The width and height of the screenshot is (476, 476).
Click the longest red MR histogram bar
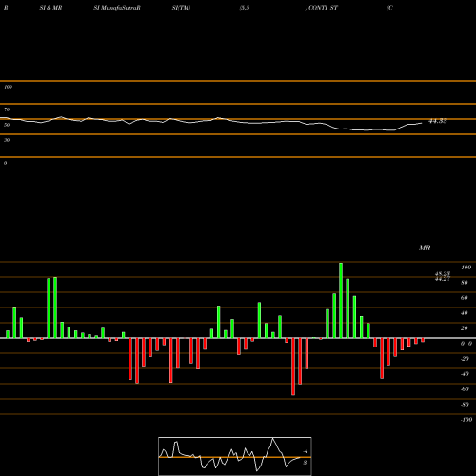(293, 367)
